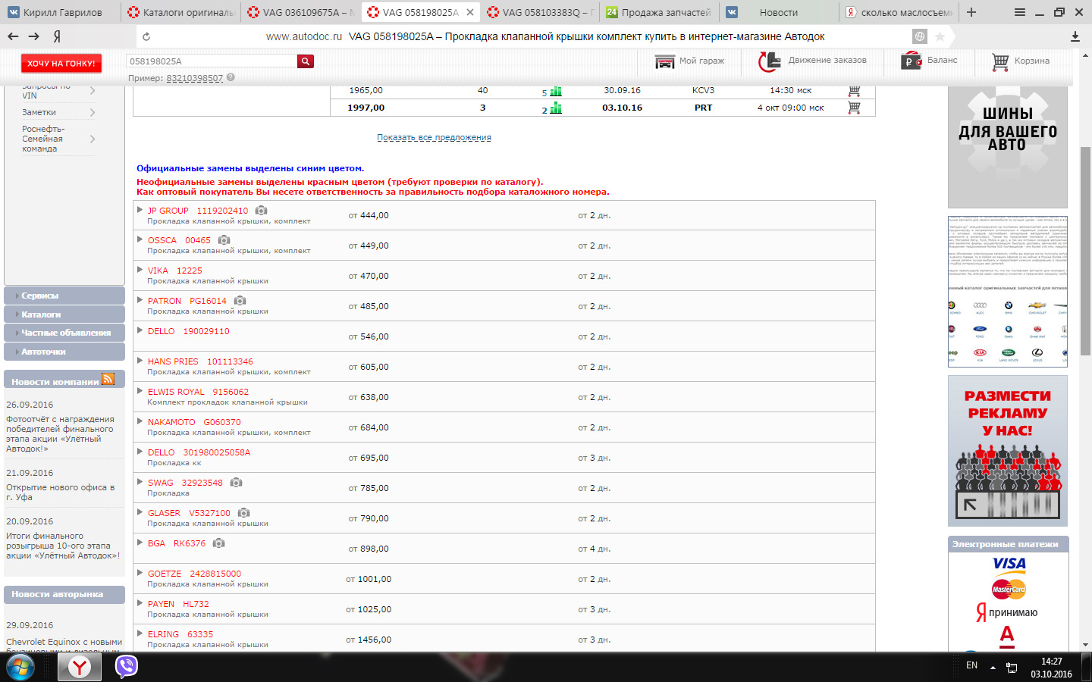Expand the VIKA 12225 row
The width and height of the screenshot is (1092, 682).
click(140, 270)
